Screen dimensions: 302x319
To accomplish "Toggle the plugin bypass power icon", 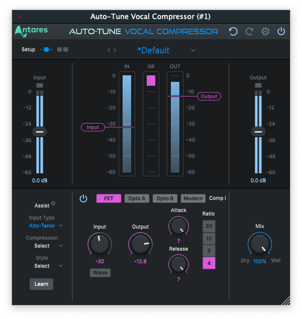I will pos(281,32).
